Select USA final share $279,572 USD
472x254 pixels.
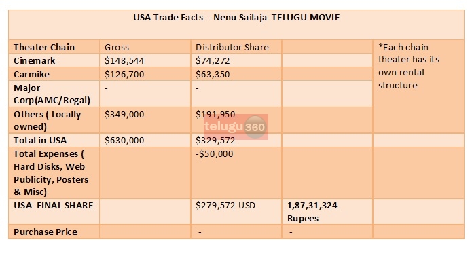pos(225,206)
